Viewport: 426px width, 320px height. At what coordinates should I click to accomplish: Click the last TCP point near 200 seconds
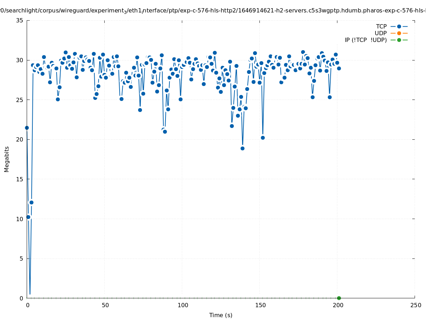coord(339,68)
